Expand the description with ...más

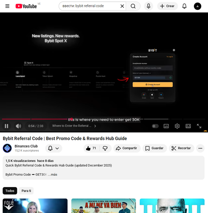coord(53,175)
